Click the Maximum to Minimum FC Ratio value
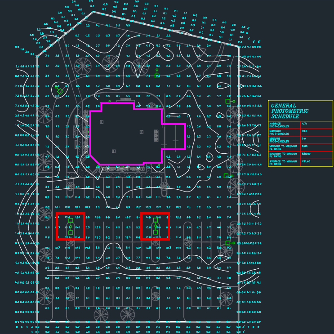This screenshot has width=334, height=334. 306,154
